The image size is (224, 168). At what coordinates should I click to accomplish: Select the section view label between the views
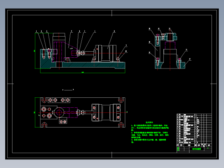coord(68,90)
